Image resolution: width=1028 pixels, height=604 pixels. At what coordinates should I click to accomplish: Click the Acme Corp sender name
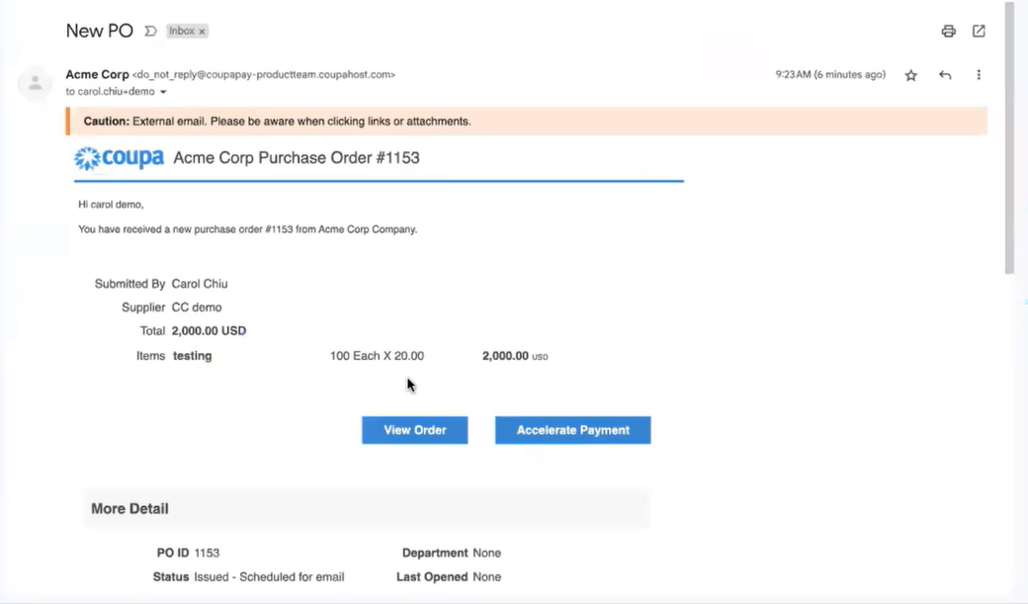[96, 74]
